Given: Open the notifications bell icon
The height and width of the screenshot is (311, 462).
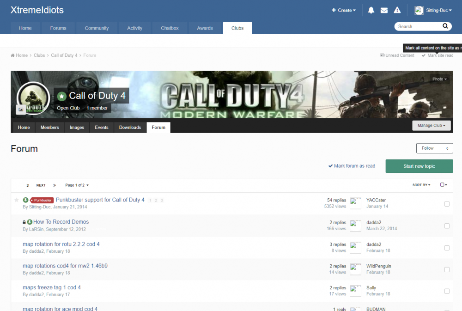Looking at the screenshot, I should click(x=371, y=10).
